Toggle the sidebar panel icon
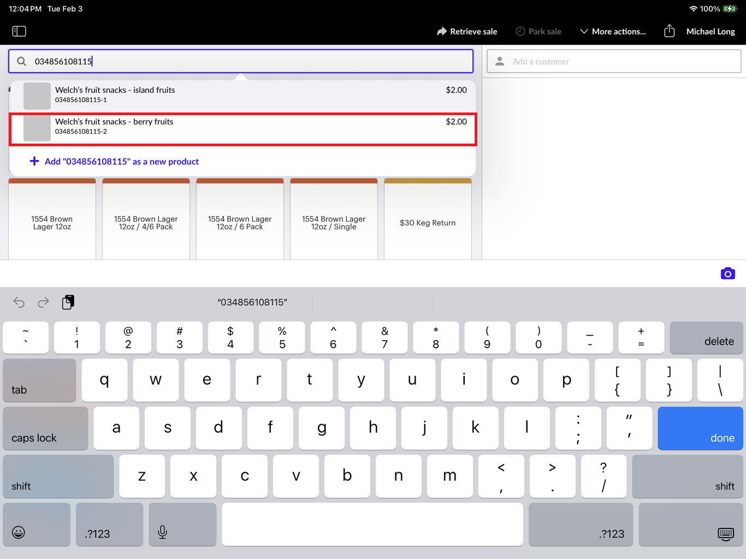This screenshot has width=746, height=559. pyautogui.click(x=19, y=31)
